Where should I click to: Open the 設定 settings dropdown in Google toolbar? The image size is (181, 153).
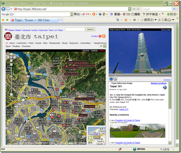pos(177,14)
